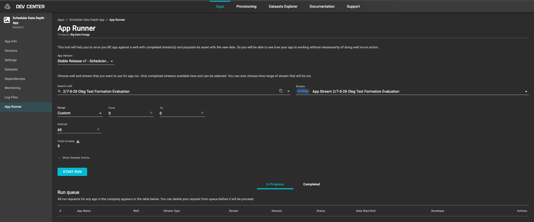This screenshot has width=534, height=222.
Task: Go to Scheduler Data Depth App breadcrumb
Action: point(87,20)
